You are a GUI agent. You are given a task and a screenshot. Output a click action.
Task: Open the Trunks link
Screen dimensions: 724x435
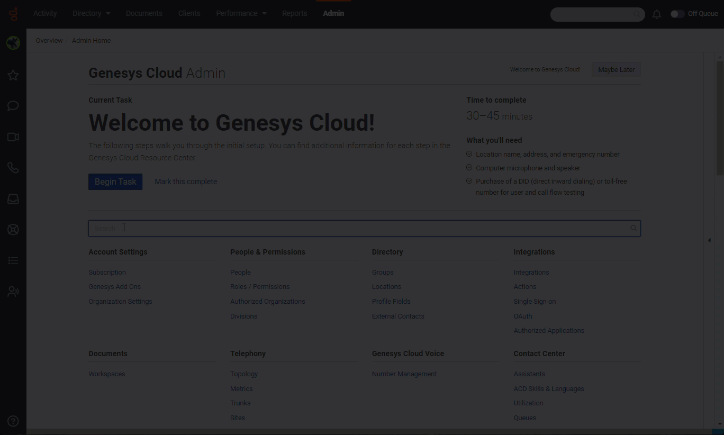240,403
